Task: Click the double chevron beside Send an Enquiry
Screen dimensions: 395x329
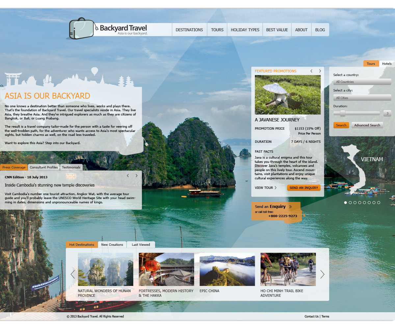Action: pos(290,207)
